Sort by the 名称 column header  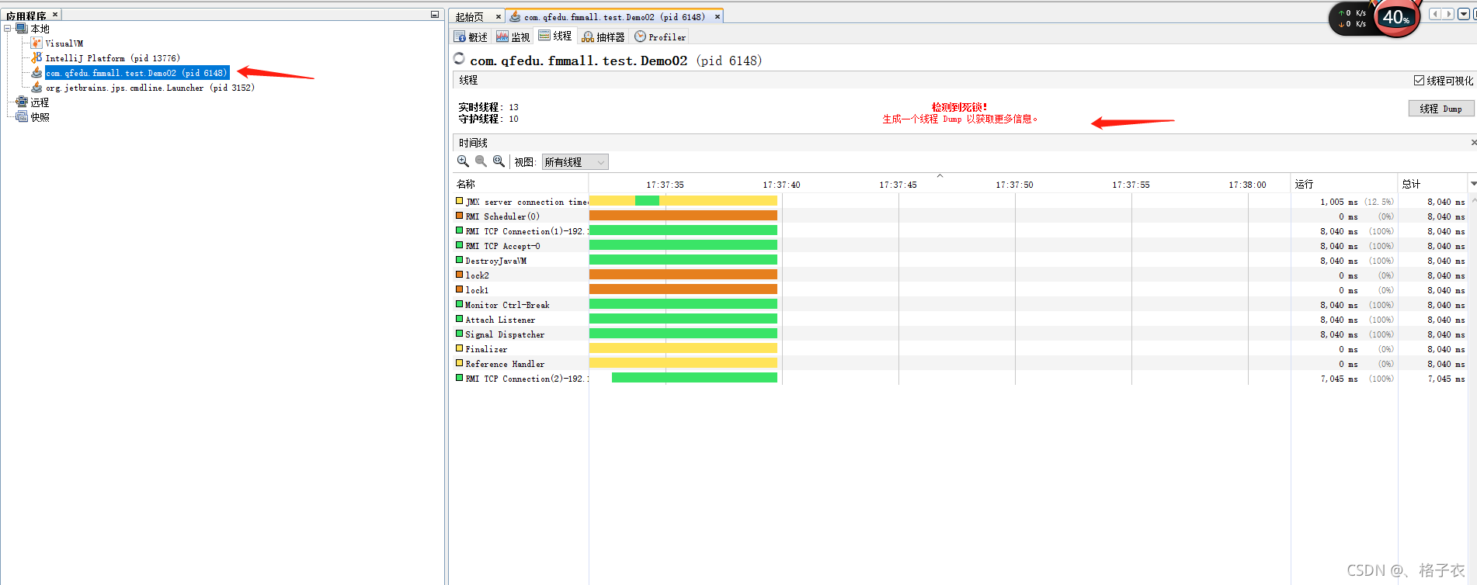(519, 184)
